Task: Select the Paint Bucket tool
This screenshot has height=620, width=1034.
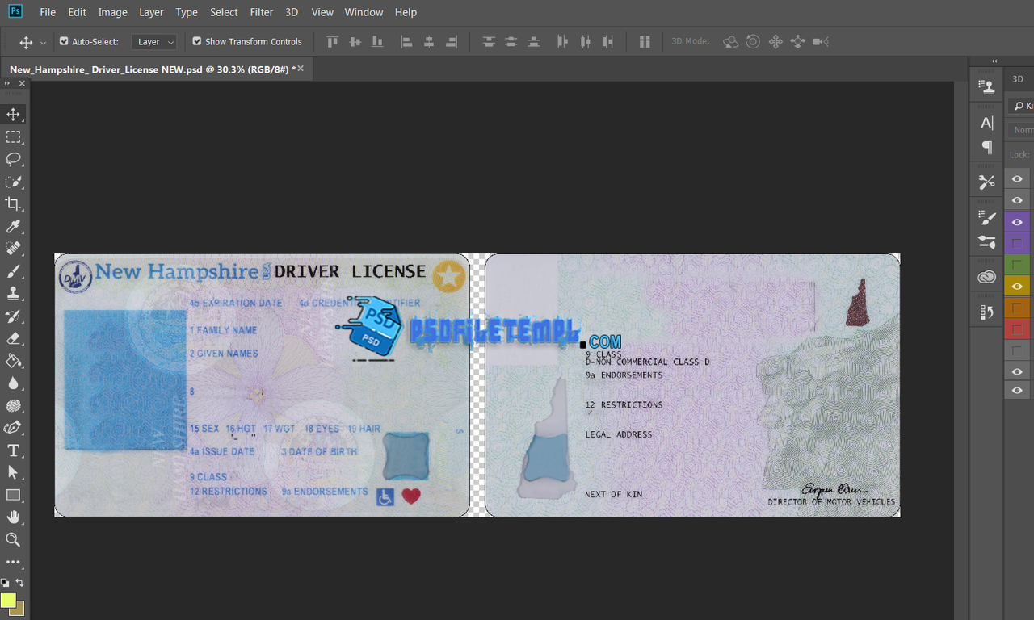Action: (x=13, y=361)
